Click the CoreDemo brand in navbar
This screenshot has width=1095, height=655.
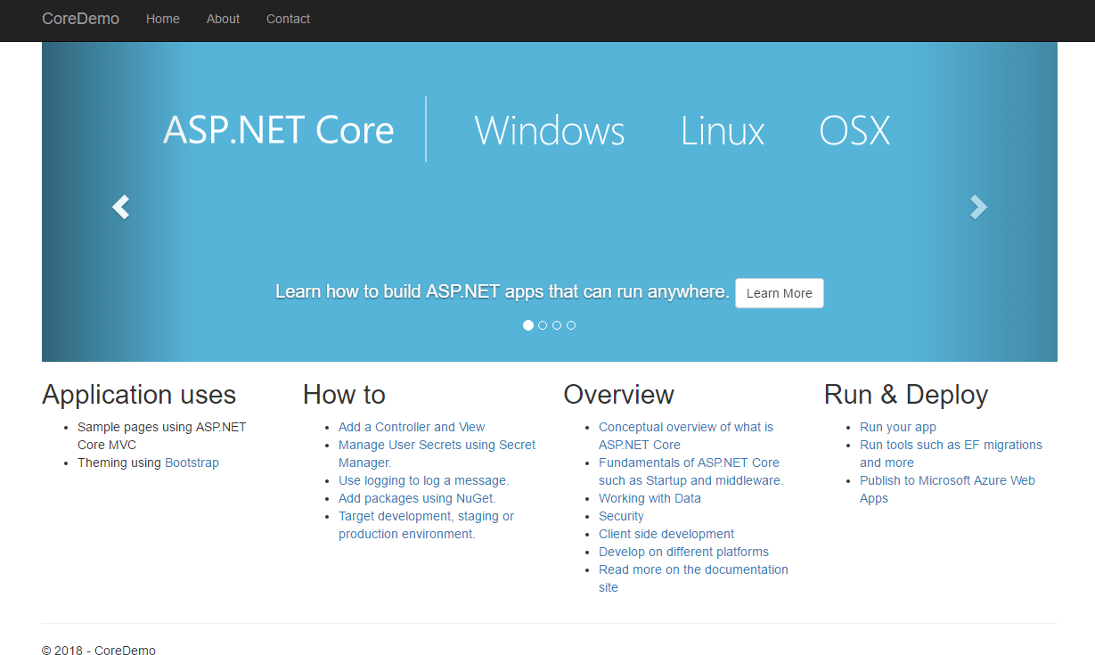pos(80,19)
